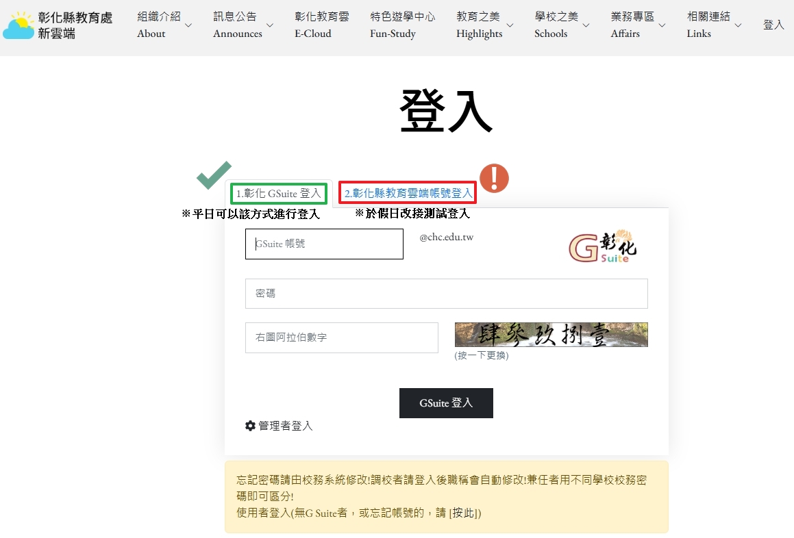Expand the 訊息公告 Announces chevron

click(270, 25)
